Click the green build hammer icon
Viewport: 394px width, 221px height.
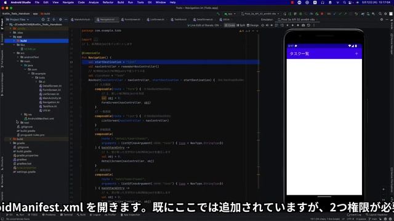click(218, 14)
